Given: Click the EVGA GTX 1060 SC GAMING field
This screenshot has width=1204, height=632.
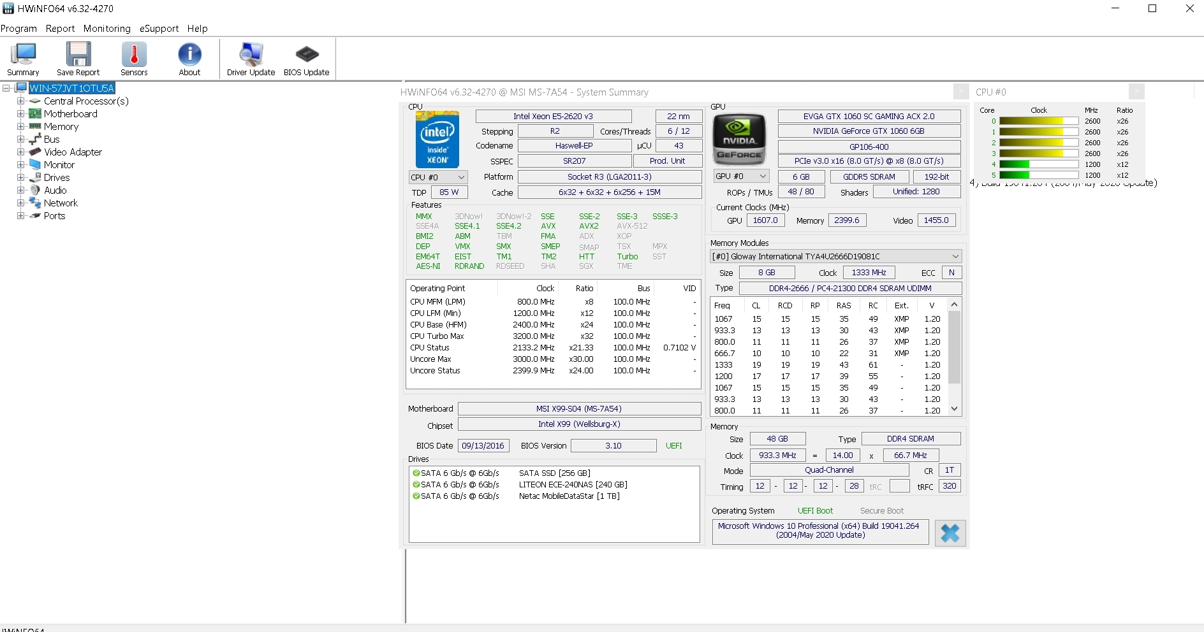Looking at the screenshot, I should pyautogui.click(x=869, y=116).
